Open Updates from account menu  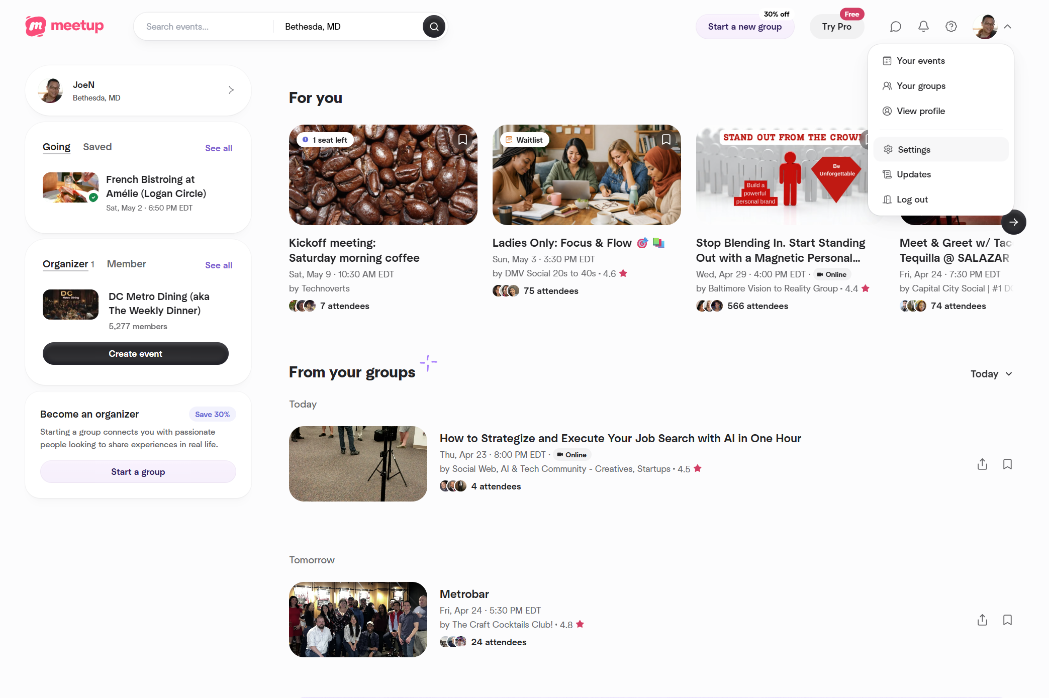pyautogui.click(x=940, y=174)
